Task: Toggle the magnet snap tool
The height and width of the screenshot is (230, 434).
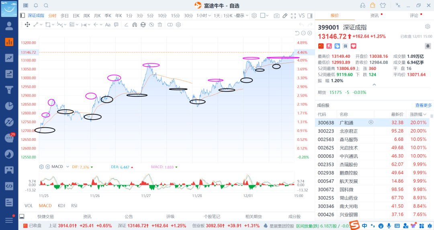Action: (x=135, y=24)
